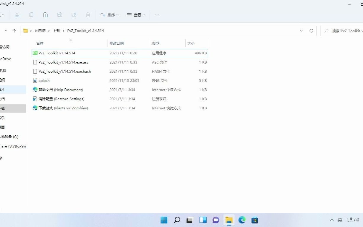Screen dimensions: 363x227
Task: Click the Cut icon in the toolbar
Action: tap(17, 15)
